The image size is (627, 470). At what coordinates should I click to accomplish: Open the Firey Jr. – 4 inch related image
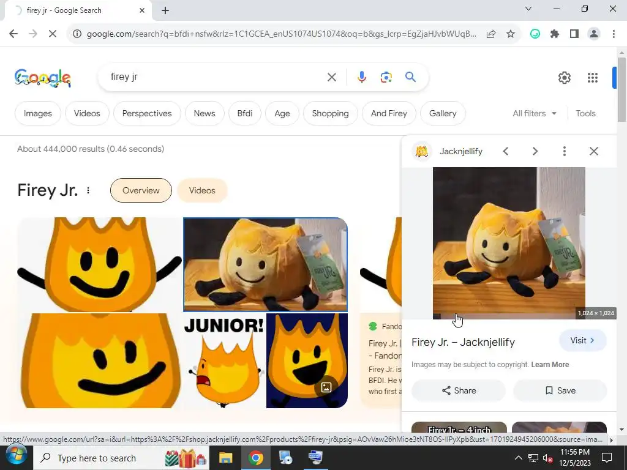pos(459,428)
